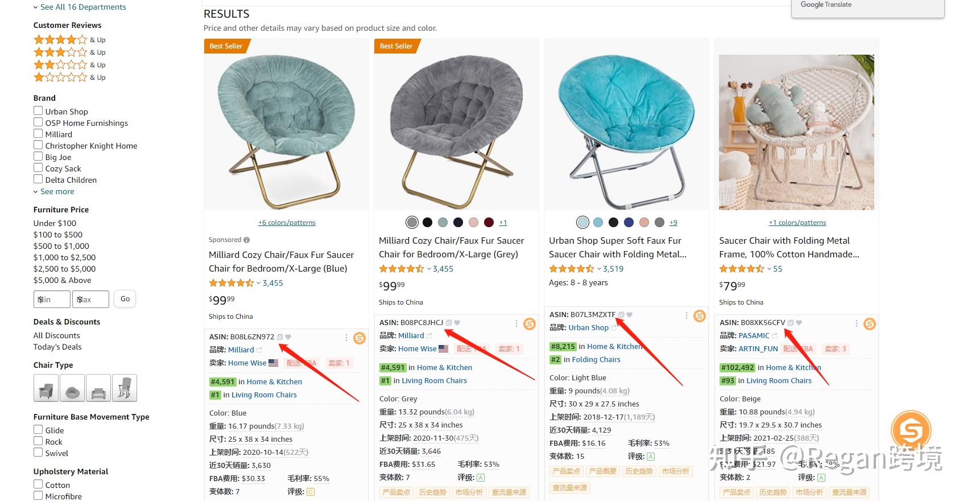Select Today's Deals filter
This screenshot has width=967, height=501.
point(57,347)
